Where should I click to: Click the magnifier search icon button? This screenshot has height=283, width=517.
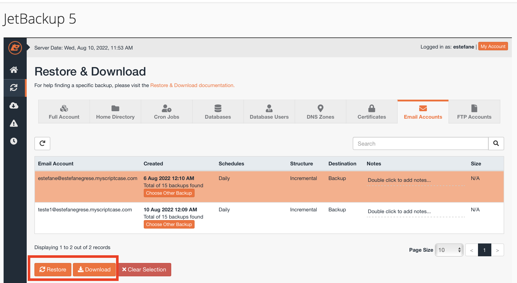point(496,143)
